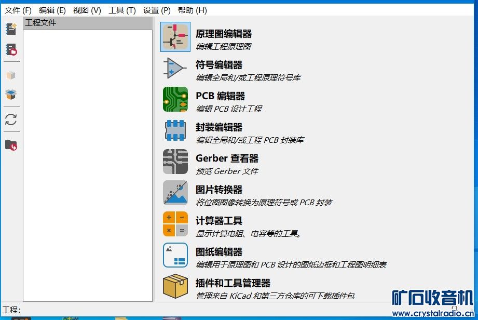Click the PCB 编辑器 title
Viewport: 478px width, 320px height.
pyautogui.click(x=220, y=96)
